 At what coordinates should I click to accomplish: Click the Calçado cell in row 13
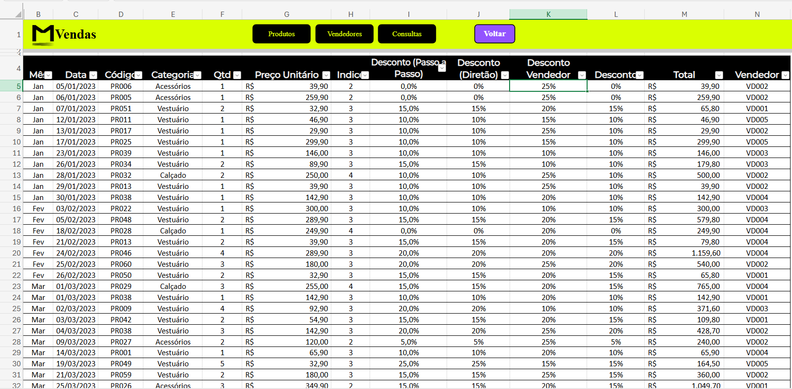(173, 175)
